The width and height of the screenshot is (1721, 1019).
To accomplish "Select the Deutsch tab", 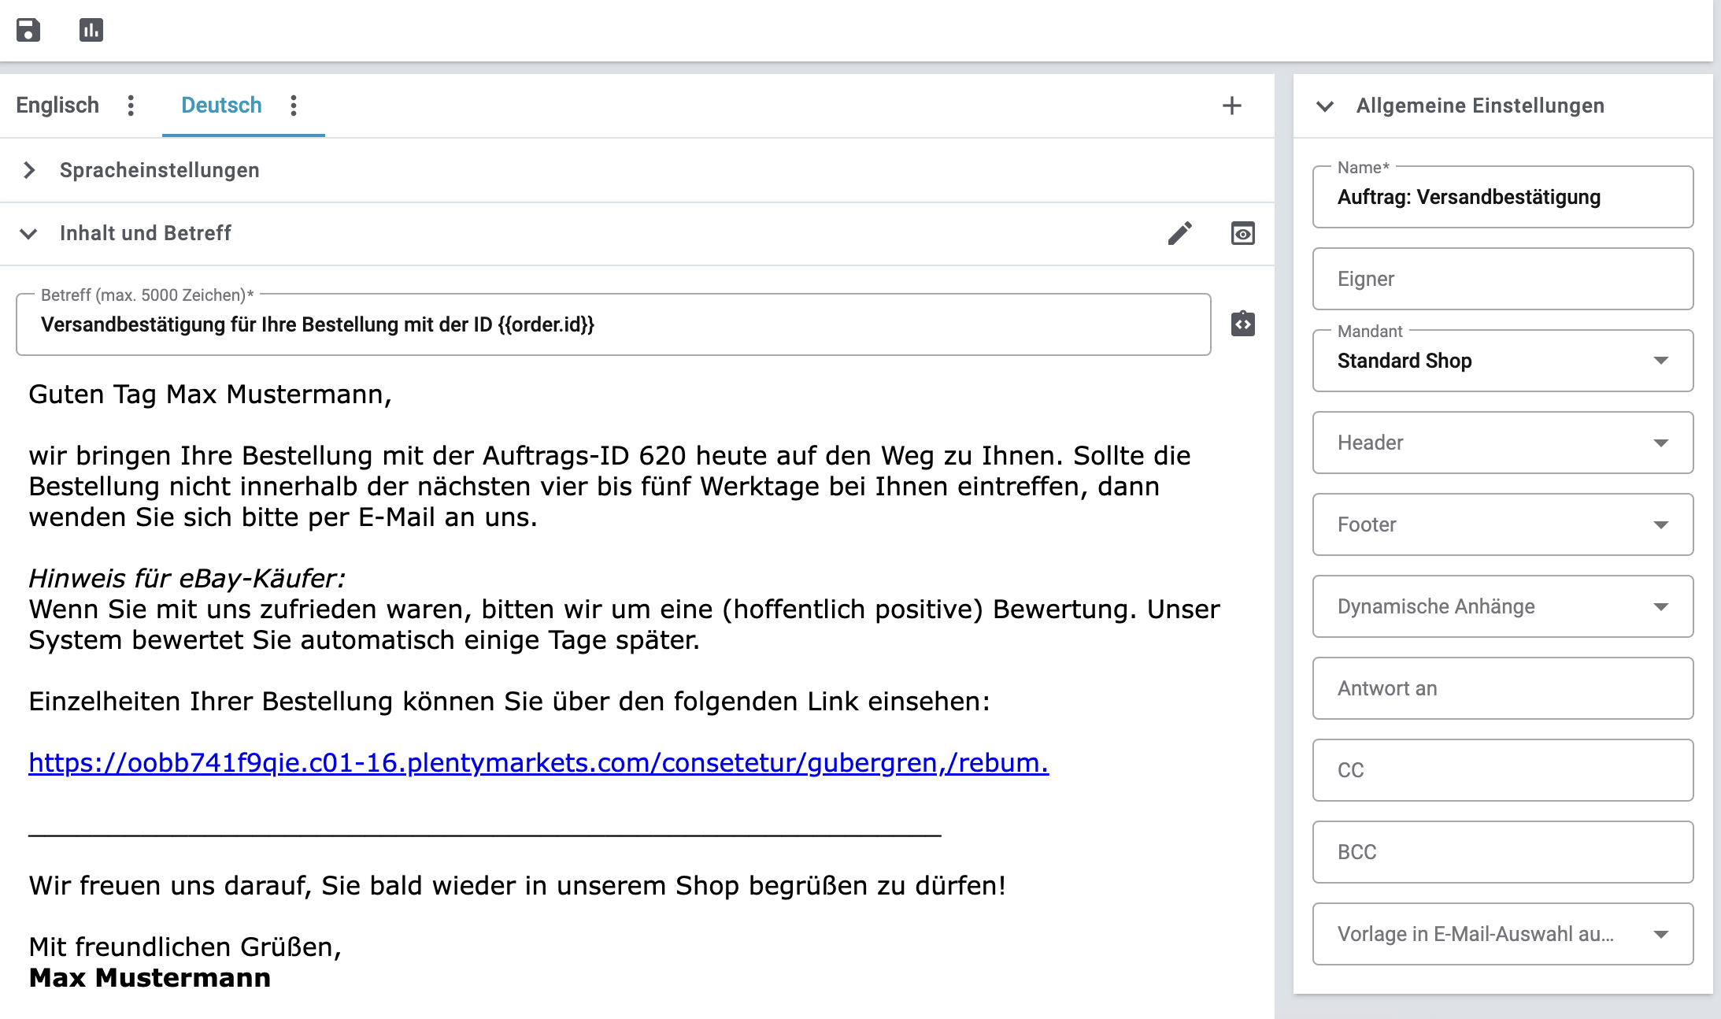I will click(x=221, y=106).
